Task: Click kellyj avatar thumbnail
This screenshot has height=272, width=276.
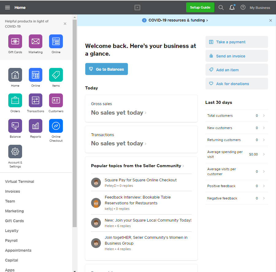Action: coord(96,203)
